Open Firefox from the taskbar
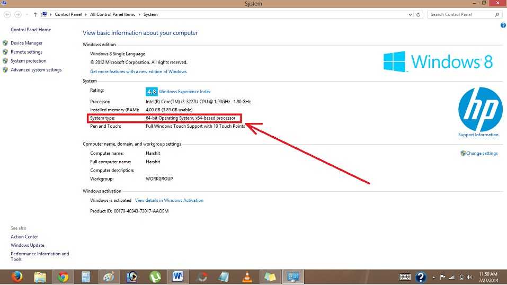Screen dimensions: 507x285 pyautogui.click(x=17, y=277)
